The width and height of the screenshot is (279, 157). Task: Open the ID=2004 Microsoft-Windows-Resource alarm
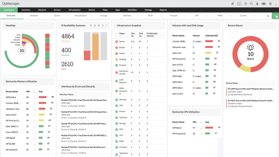[x=251, y=89]
